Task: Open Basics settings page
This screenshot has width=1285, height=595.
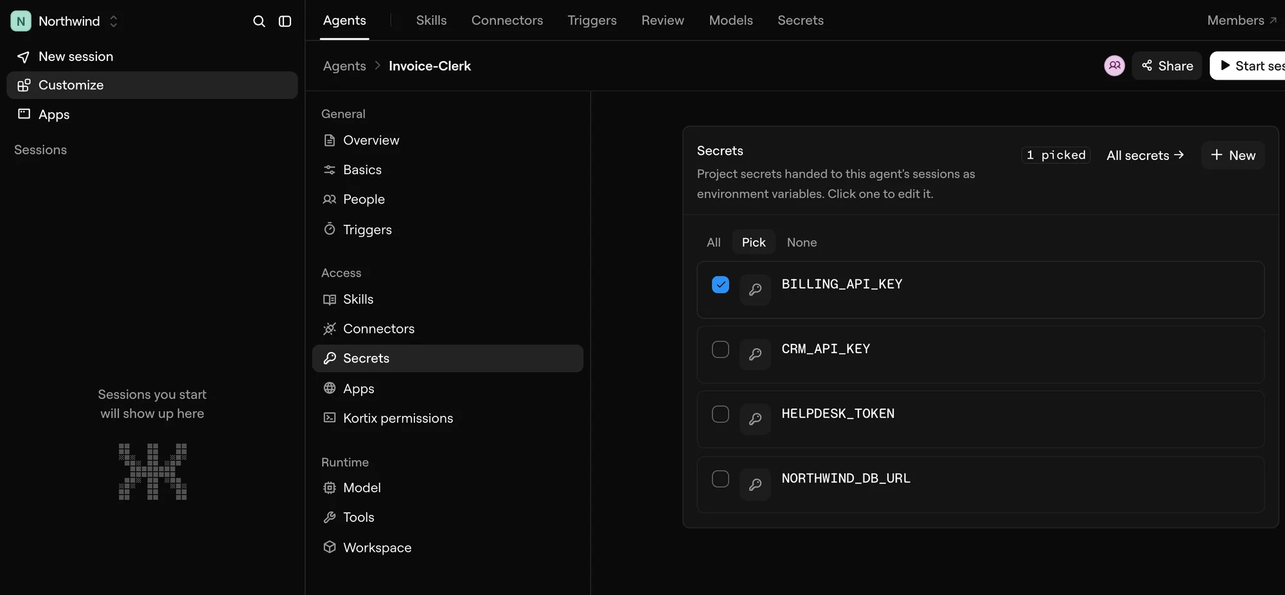Action: [x=448, y=170]
